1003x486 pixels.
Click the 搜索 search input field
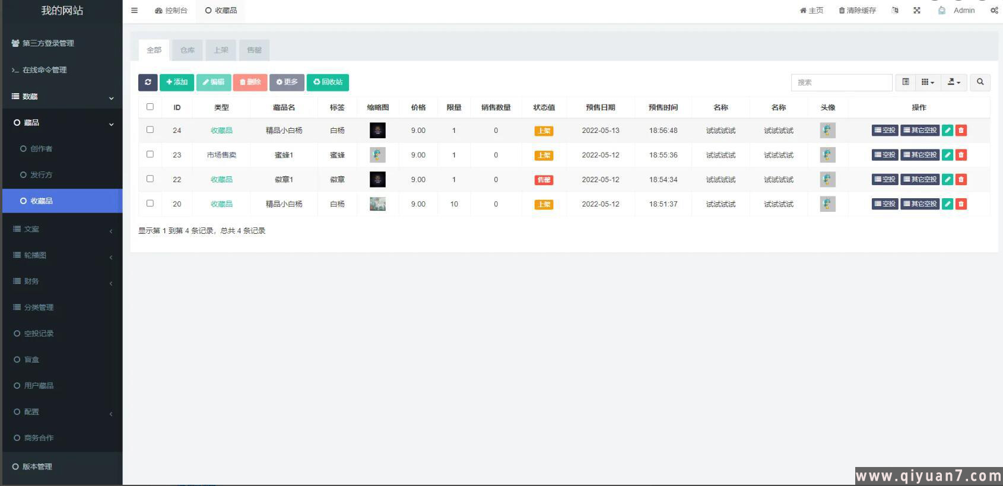click(x=841, y=82)
